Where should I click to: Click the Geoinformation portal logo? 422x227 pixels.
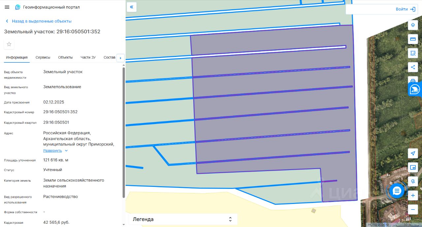click(18, 7)
